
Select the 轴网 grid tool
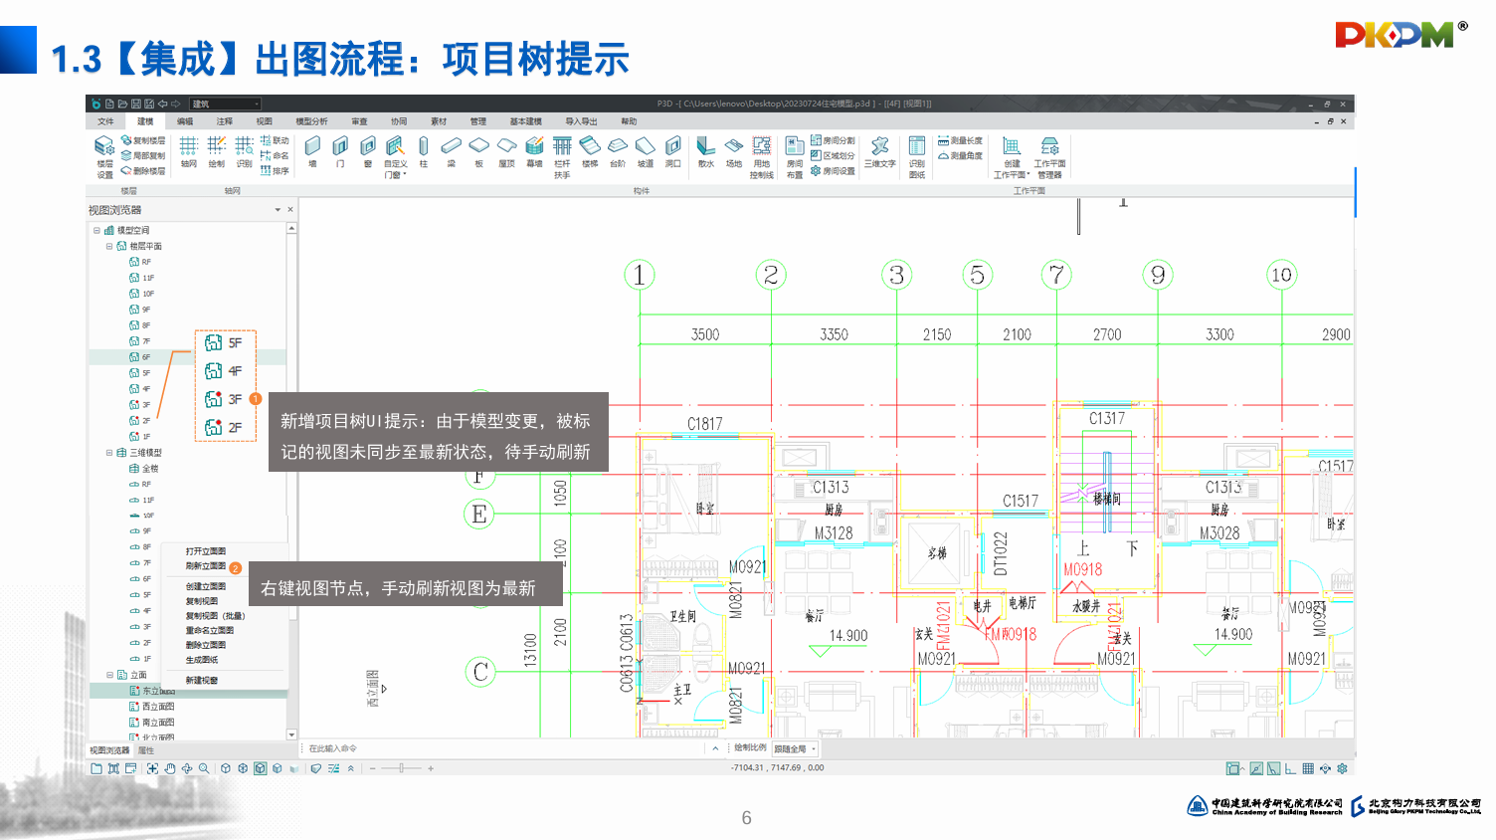click(189, 152)
